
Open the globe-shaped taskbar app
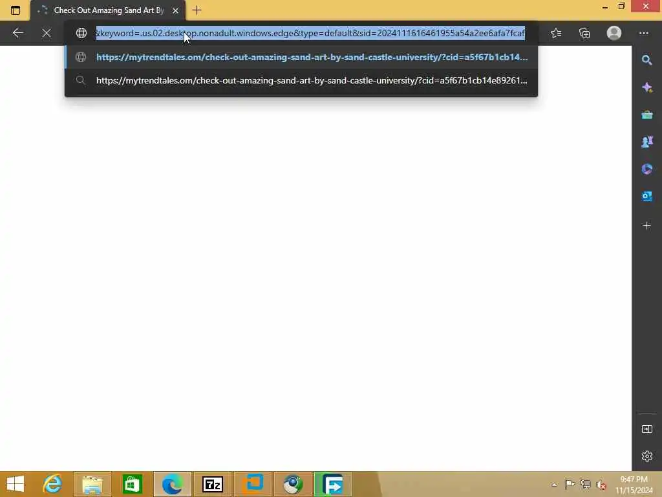293,484
